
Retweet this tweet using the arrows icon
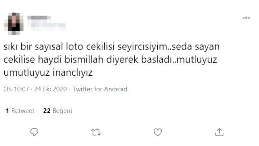pyautogui.click(x=96, y=132)
